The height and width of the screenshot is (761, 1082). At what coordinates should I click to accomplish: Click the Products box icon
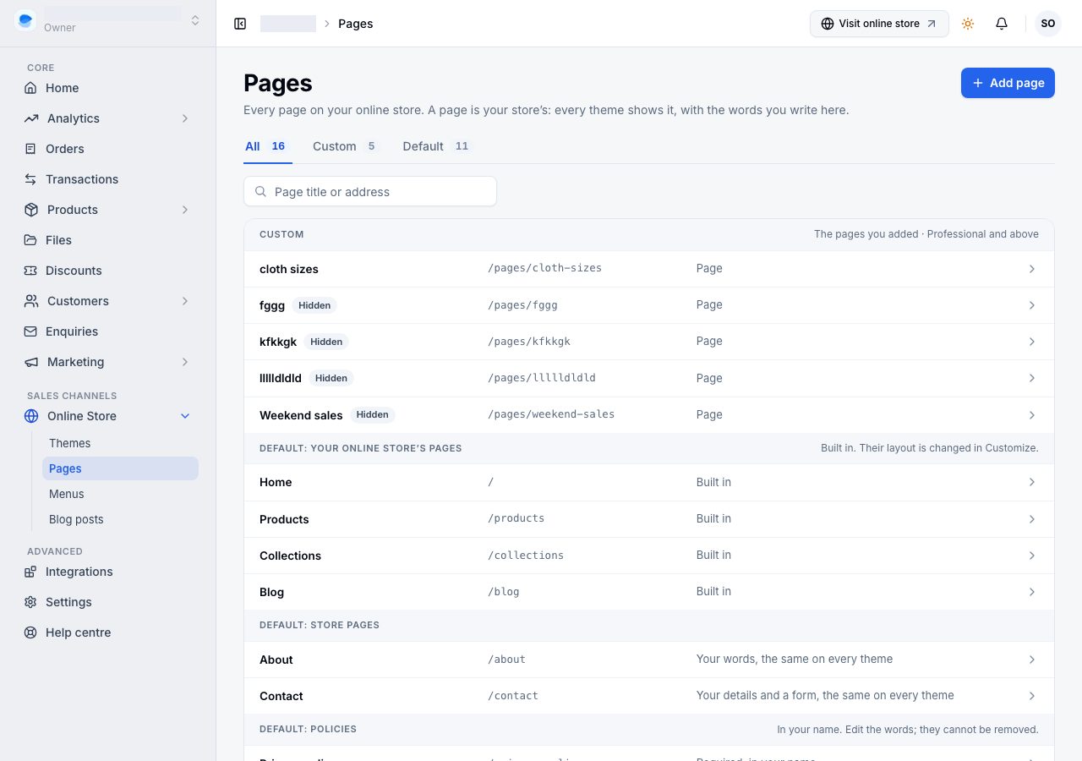tap(30, 210)
